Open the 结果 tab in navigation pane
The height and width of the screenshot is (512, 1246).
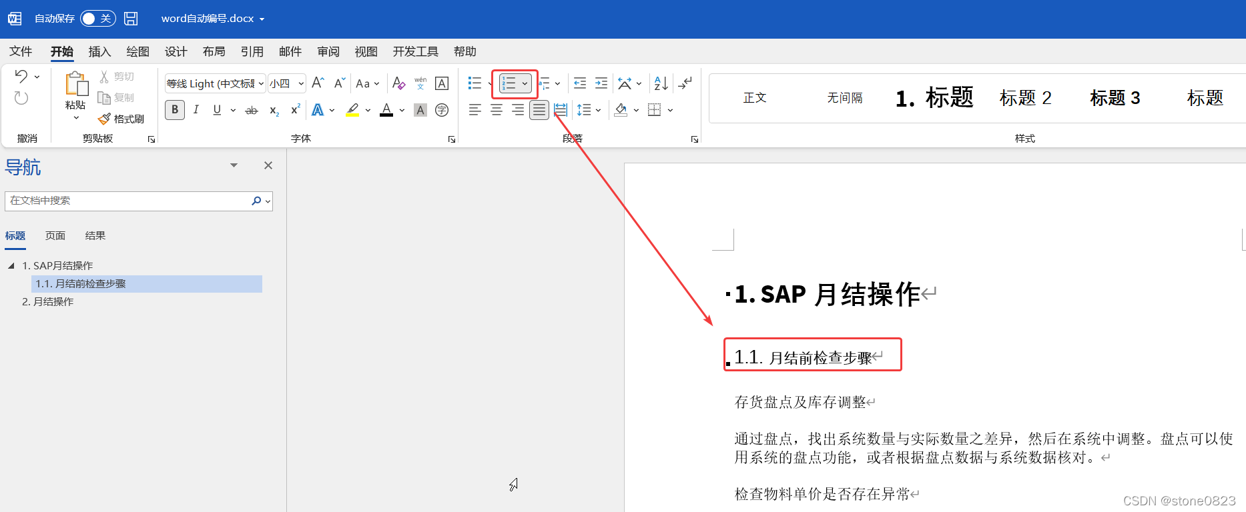click(x=95, y=235)
